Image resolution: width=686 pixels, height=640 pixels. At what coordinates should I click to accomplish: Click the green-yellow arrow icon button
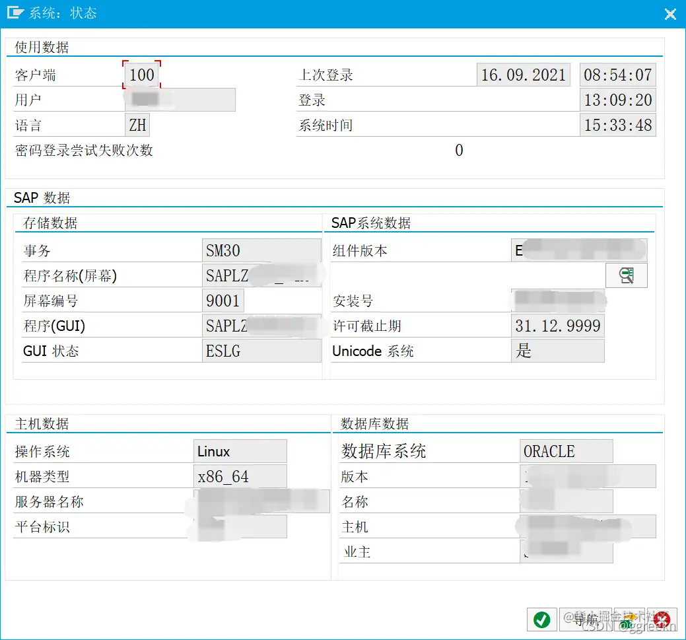[x=630, y=620]
